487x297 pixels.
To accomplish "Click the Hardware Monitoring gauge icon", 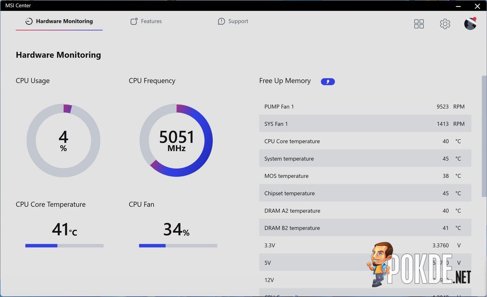I will [x=29, y=21].
